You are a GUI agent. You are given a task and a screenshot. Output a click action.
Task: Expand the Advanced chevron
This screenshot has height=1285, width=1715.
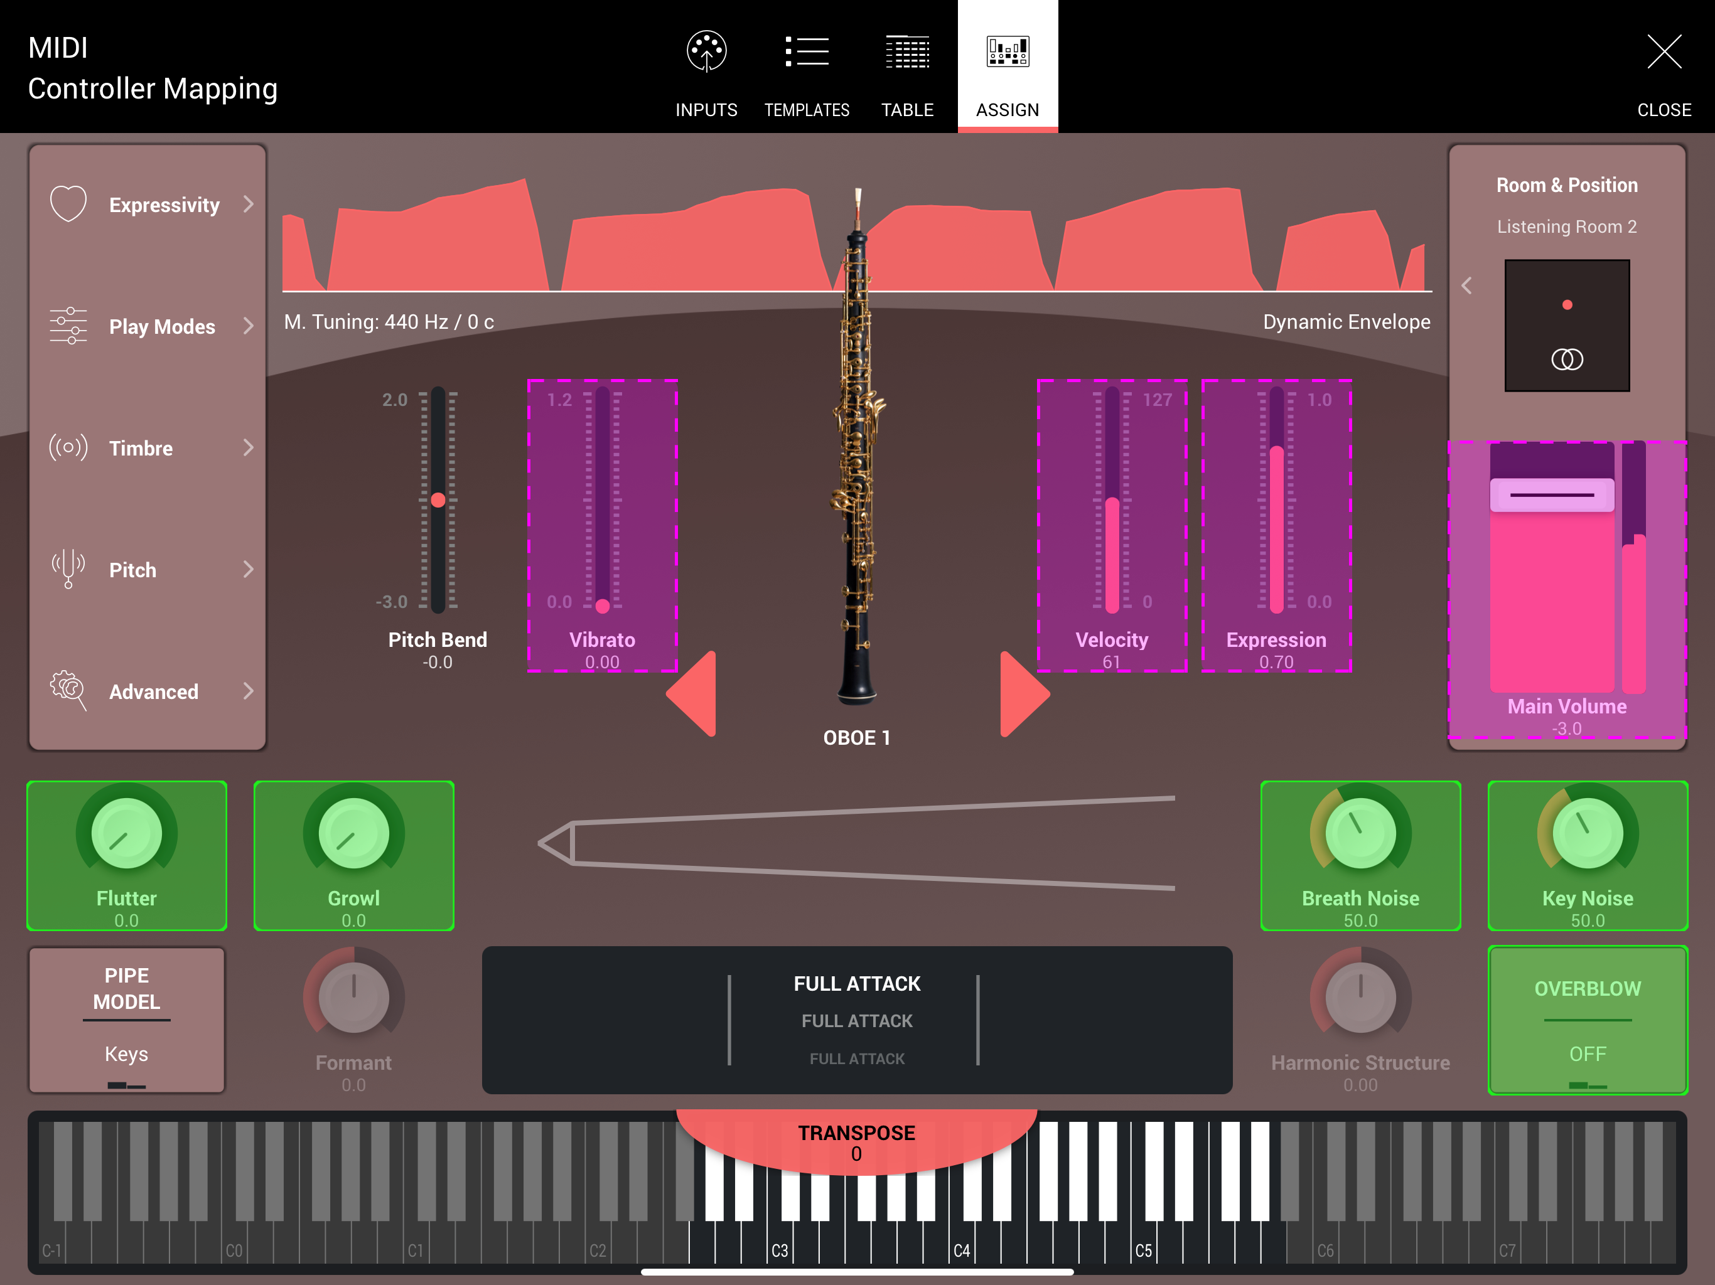click(x=248, y=691)
